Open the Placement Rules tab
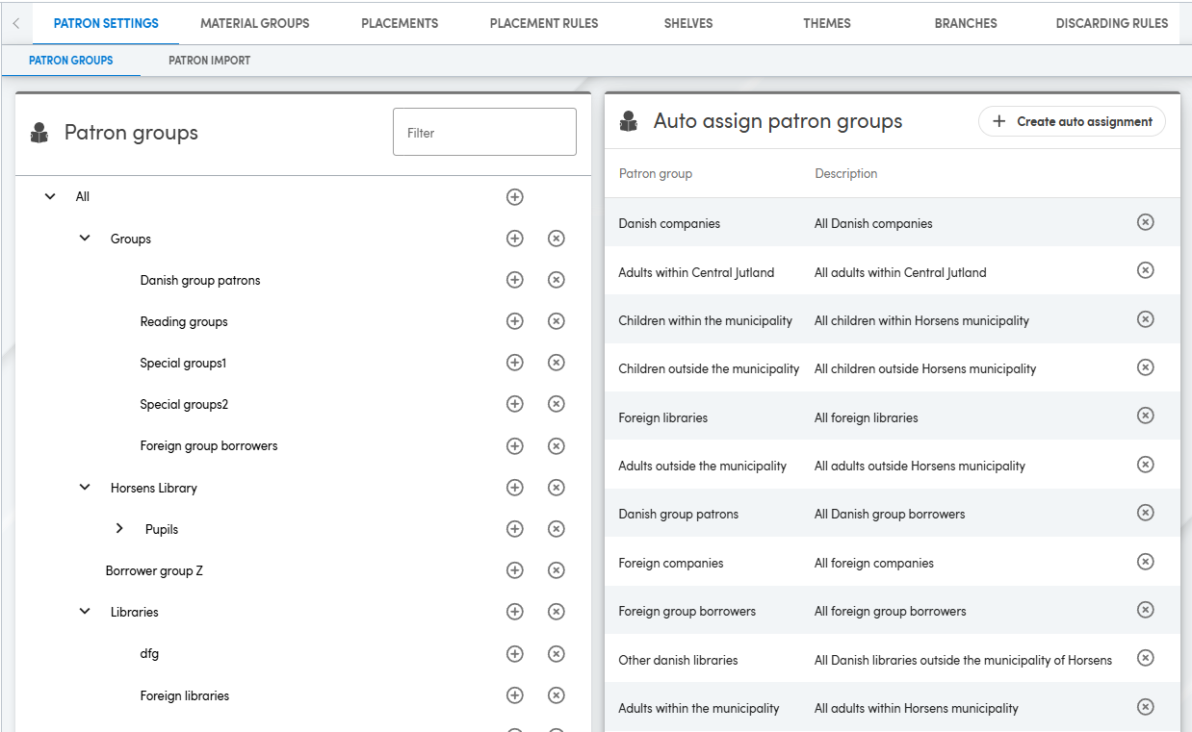The width and height of the screenshot is (1192, 732). tap(544, 23)
